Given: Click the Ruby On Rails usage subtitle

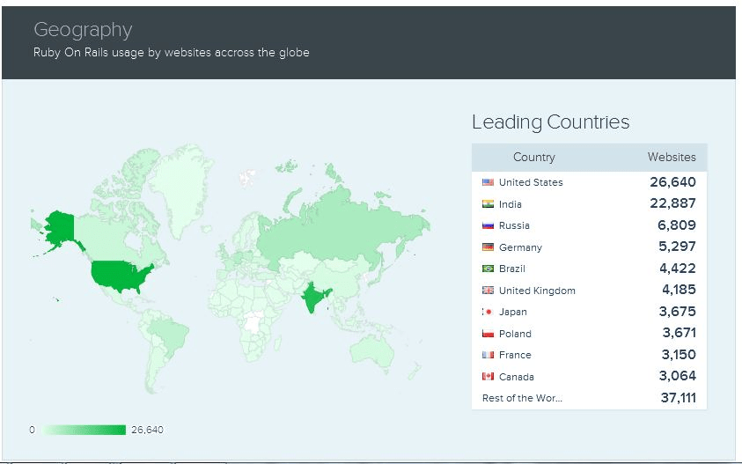Looking at the screenshot, I should click(x=172, y=52).
